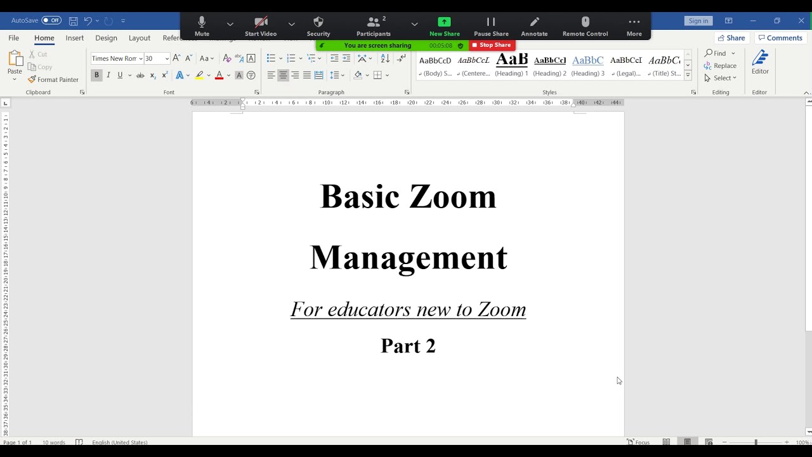Open the Editor pane
Image resolution: width=812 pixels, height=457 pixels.
click(760, 63)
